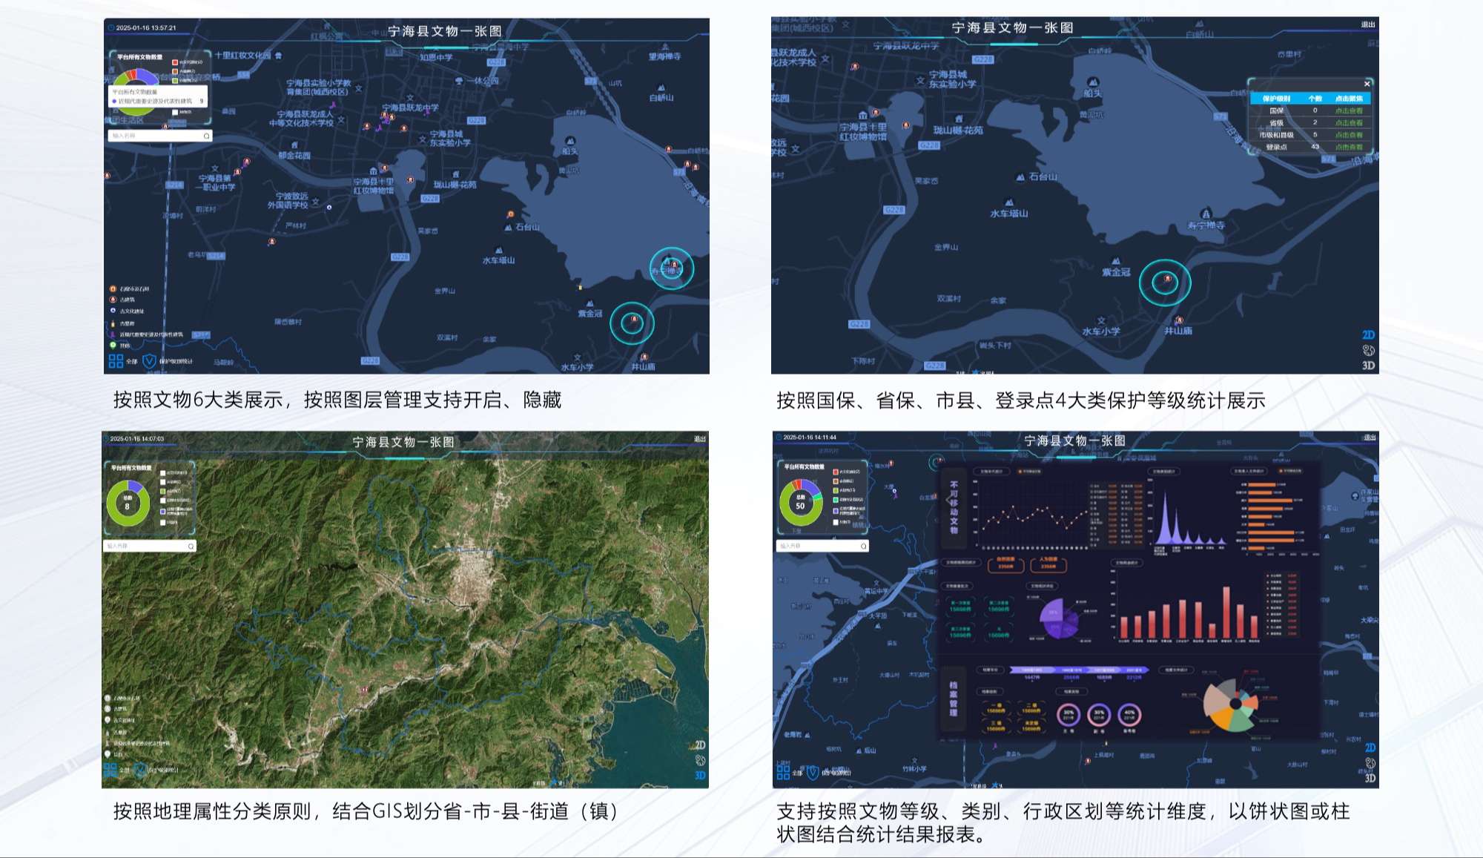The width and height of the screenshot is (1483, 858).
Task: Click the search magnifier icon in top-left map
Action: [206, 136]
